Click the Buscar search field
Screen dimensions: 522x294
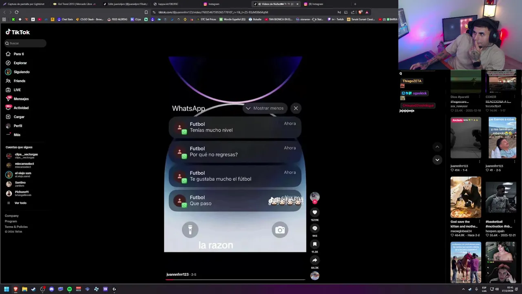(x=25, y=43)
